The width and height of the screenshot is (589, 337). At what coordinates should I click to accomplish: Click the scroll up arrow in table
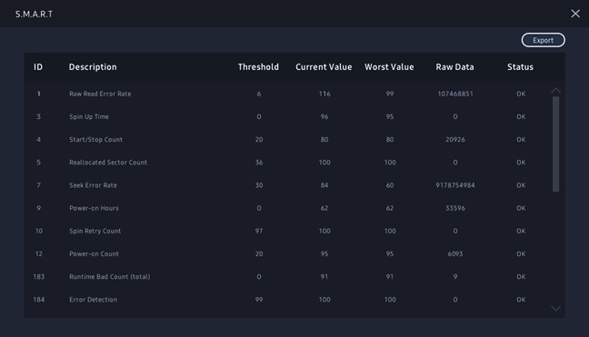555,91
